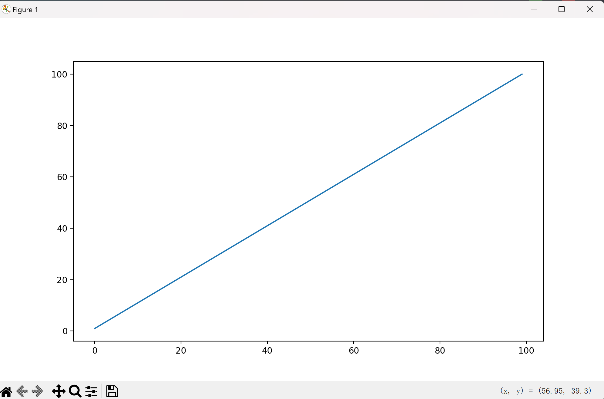Open Configure subplots sliders dialog

[x=91, y=391]
